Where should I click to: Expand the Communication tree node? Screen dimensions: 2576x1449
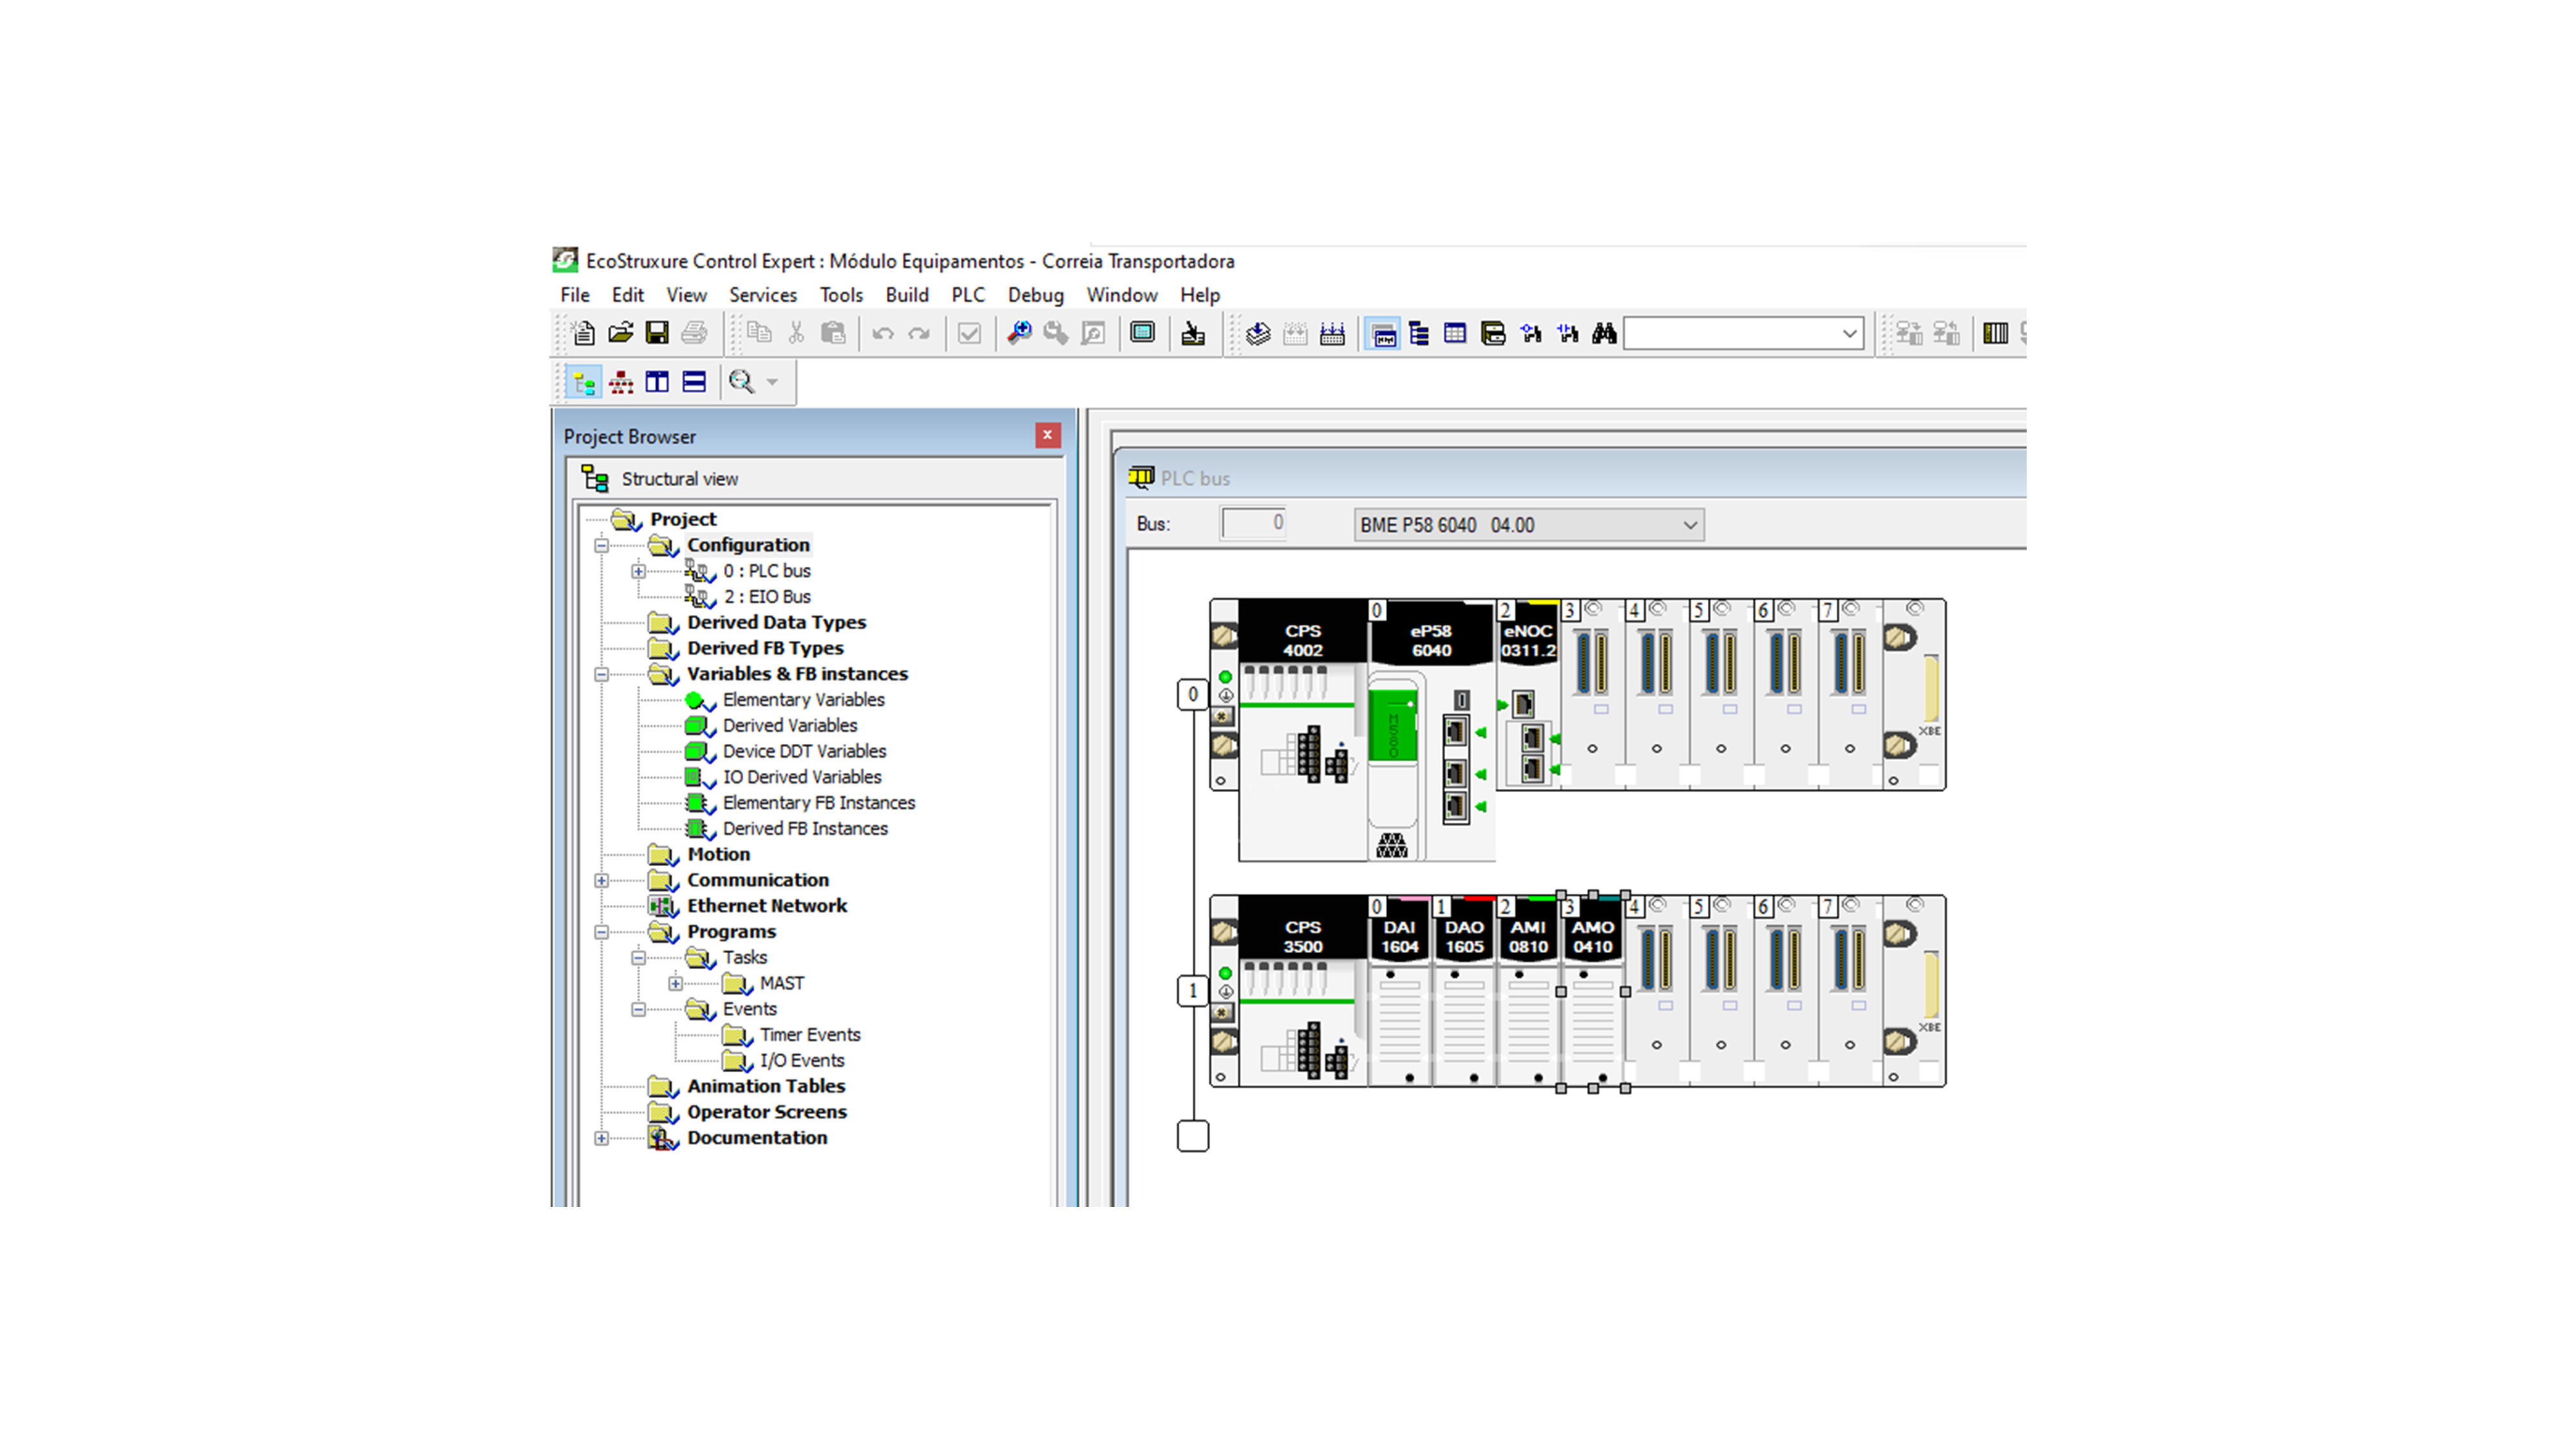pyautogui.click(x=601, y=881)
